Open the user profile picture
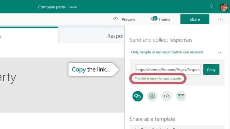The height and width of the screenshot is (129, 230). click(224, 7)
